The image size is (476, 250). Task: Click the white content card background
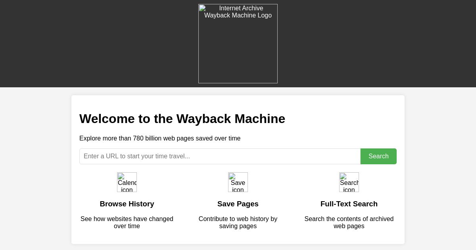click(x=238, y=238)
